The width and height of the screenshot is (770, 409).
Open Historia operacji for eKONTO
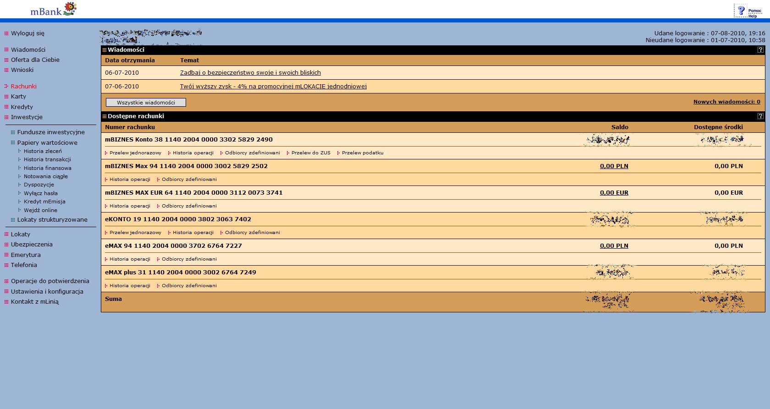(x=193, y=233)
